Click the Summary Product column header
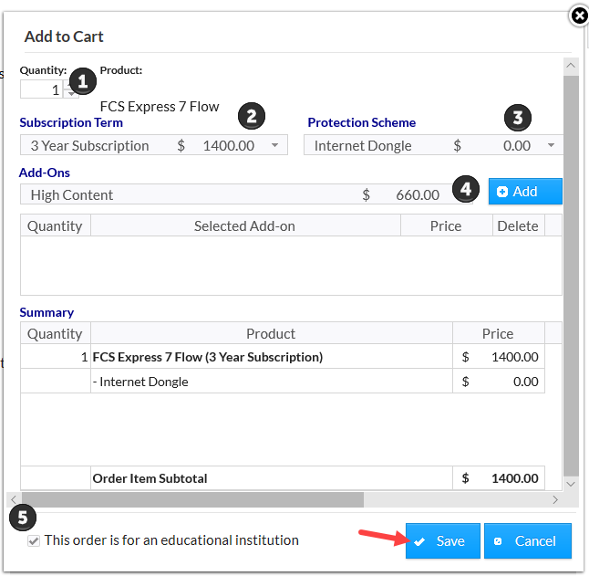589x576 pixels. pyautogui.click(x=271, y=333)
